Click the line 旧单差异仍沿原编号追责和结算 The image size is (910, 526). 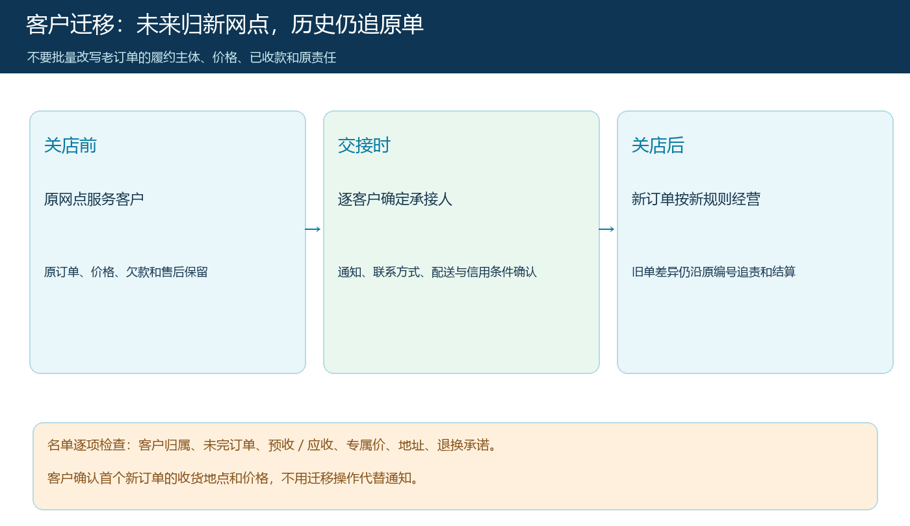point(714,272)
